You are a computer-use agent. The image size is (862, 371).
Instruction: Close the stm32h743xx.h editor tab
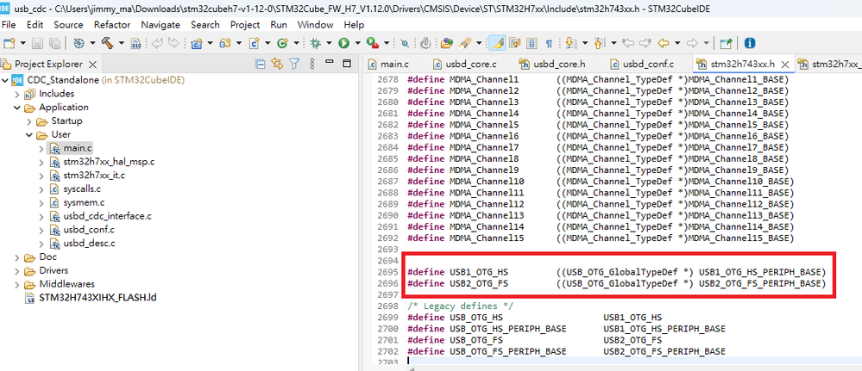point(785,65)
